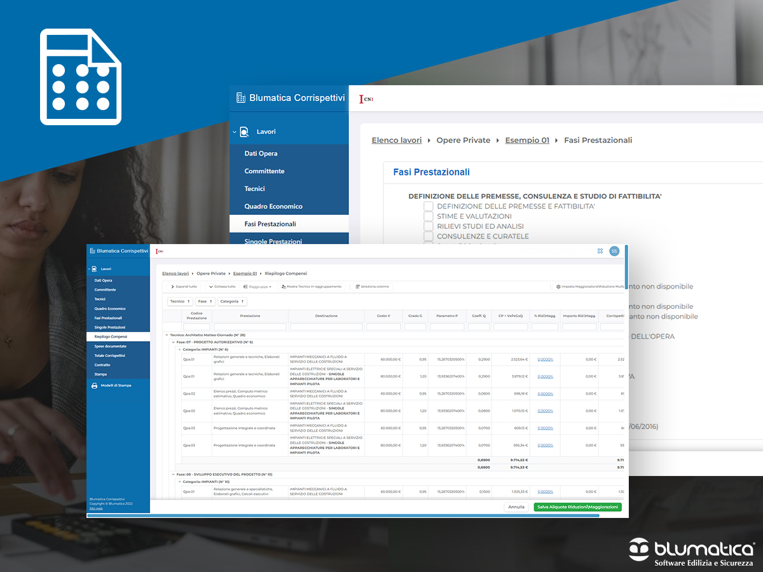Click the Costo V column filter field
Image resolution: width=763 pixels, height=572 pixels.
[x=383, y=327]
